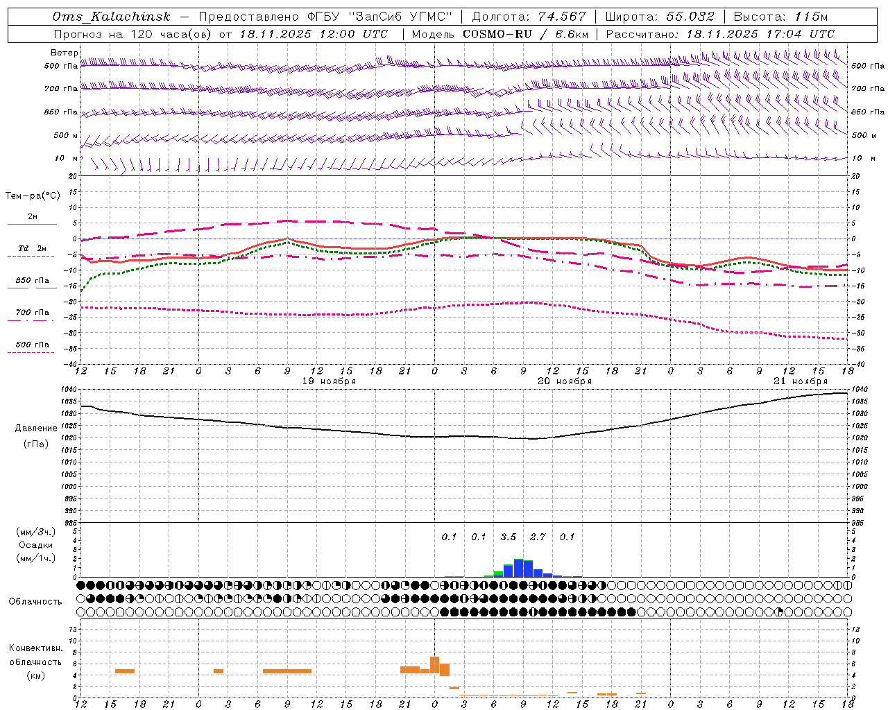Click the Ветер section label
The width and height of the screenshot is (888, 710).
pos(64,53)
